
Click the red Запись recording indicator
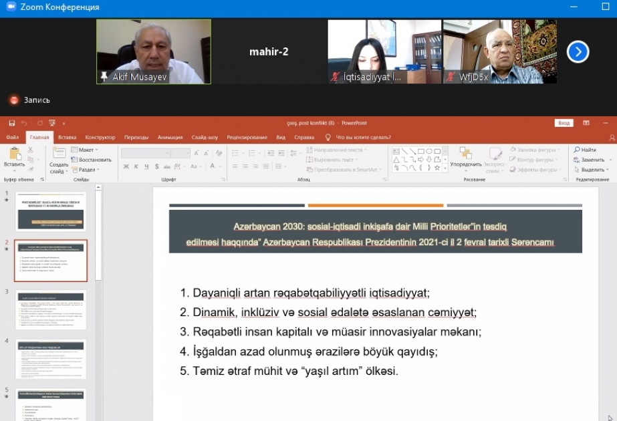(x=14, y=100)
